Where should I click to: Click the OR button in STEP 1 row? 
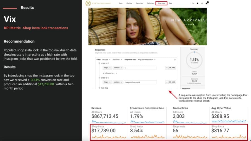tap(170, 68)
